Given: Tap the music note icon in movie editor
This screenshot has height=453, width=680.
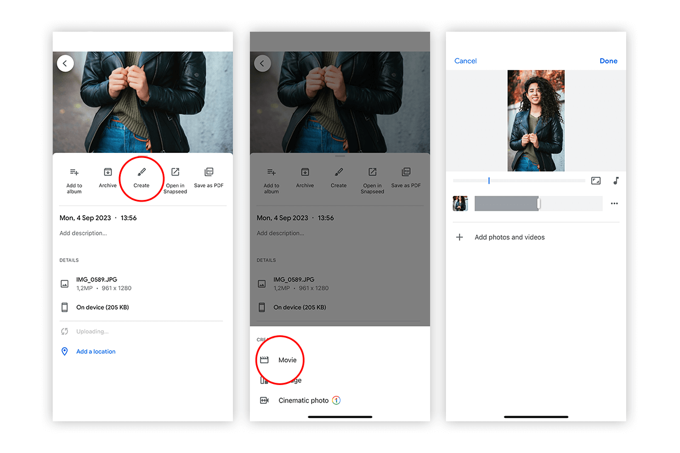Looking at the screenshot, I should [x=616, y=181].
